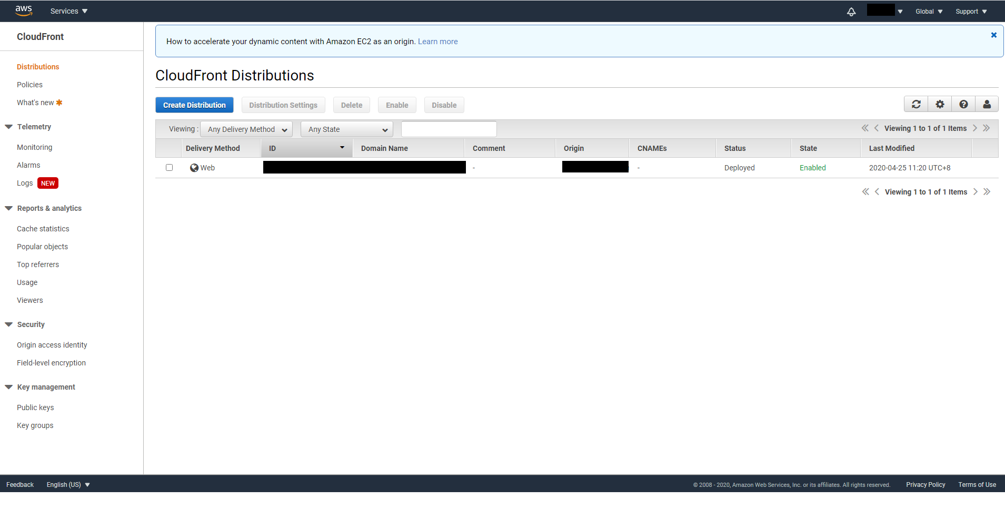This screenshot has width=1005, height=530.
Task: Open Monitoring in the sidebar
Action: click(35, 147)
